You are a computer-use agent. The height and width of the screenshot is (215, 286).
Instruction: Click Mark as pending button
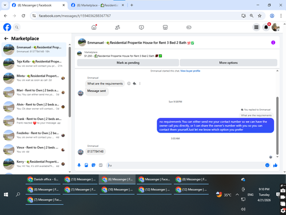(x=128, y=63)
